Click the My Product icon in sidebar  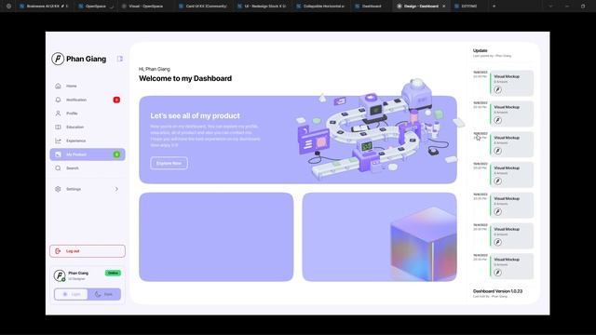pyautogui.click(x=58, y=154)
